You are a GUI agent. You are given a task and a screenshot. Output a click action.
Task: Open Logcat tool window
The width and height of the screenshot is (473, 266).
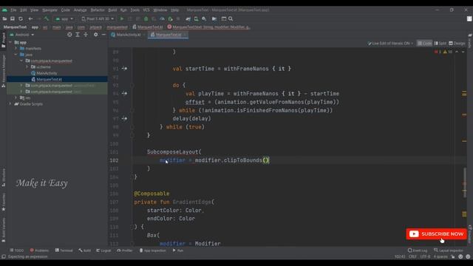point(103,250)
